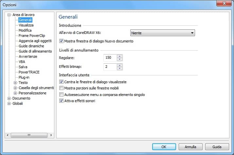Expand the Testo tree node

[15, 83]
